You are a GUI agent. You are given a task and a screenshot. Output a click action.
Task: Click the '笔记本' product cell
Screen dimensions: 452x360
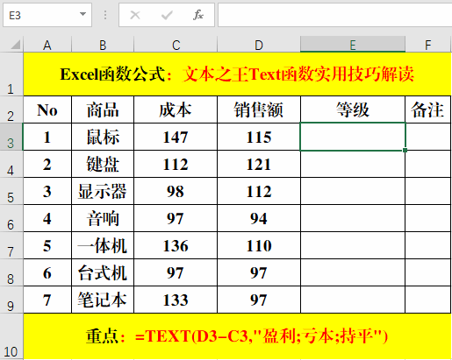pos(103,300)
